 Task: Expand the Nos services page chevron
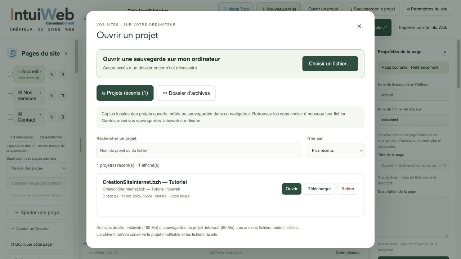tap(40, 93)
